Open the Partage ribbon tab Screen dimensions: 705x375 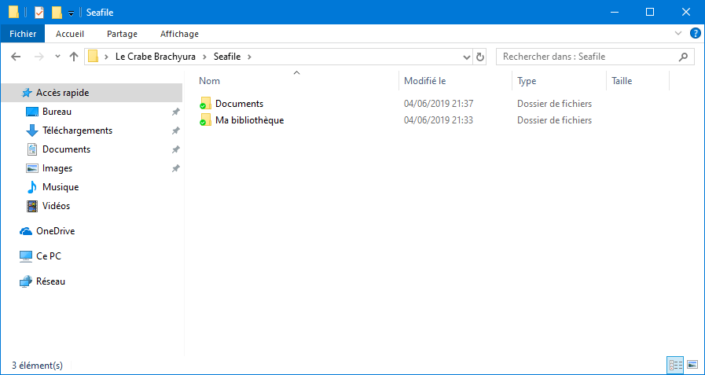123,34
